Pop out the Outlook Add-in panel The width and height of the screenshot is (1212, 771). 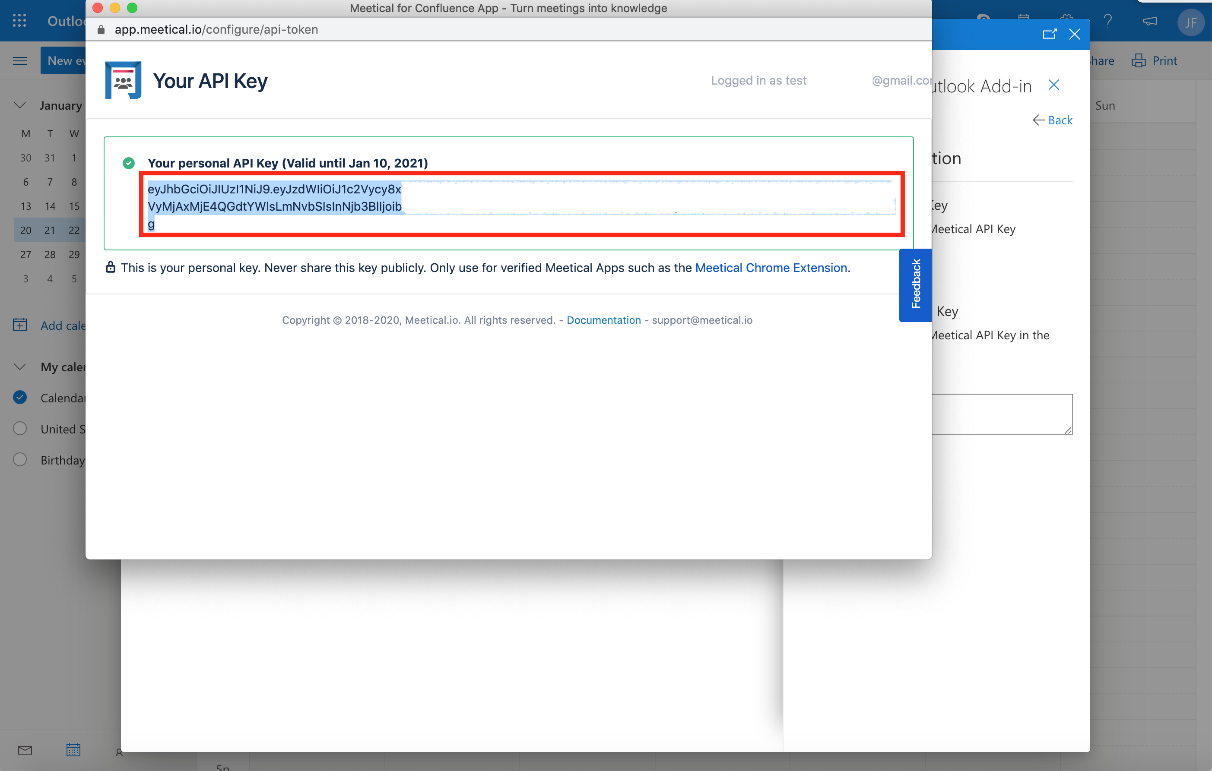[x=1050, y=34]
